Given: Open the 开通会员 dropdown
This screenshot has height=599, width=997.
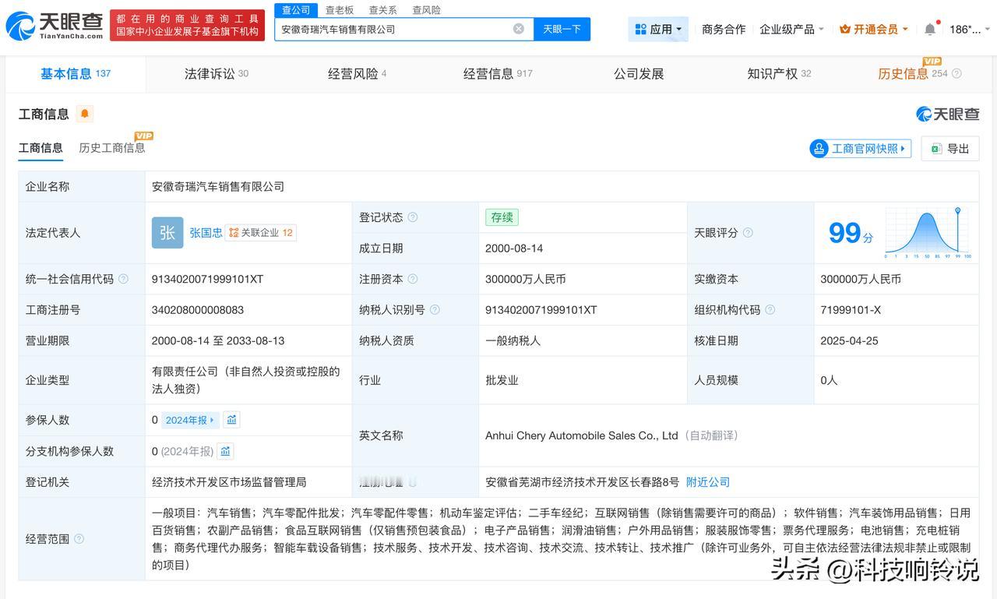Looking at the screenshot, I should pos(873,30).
